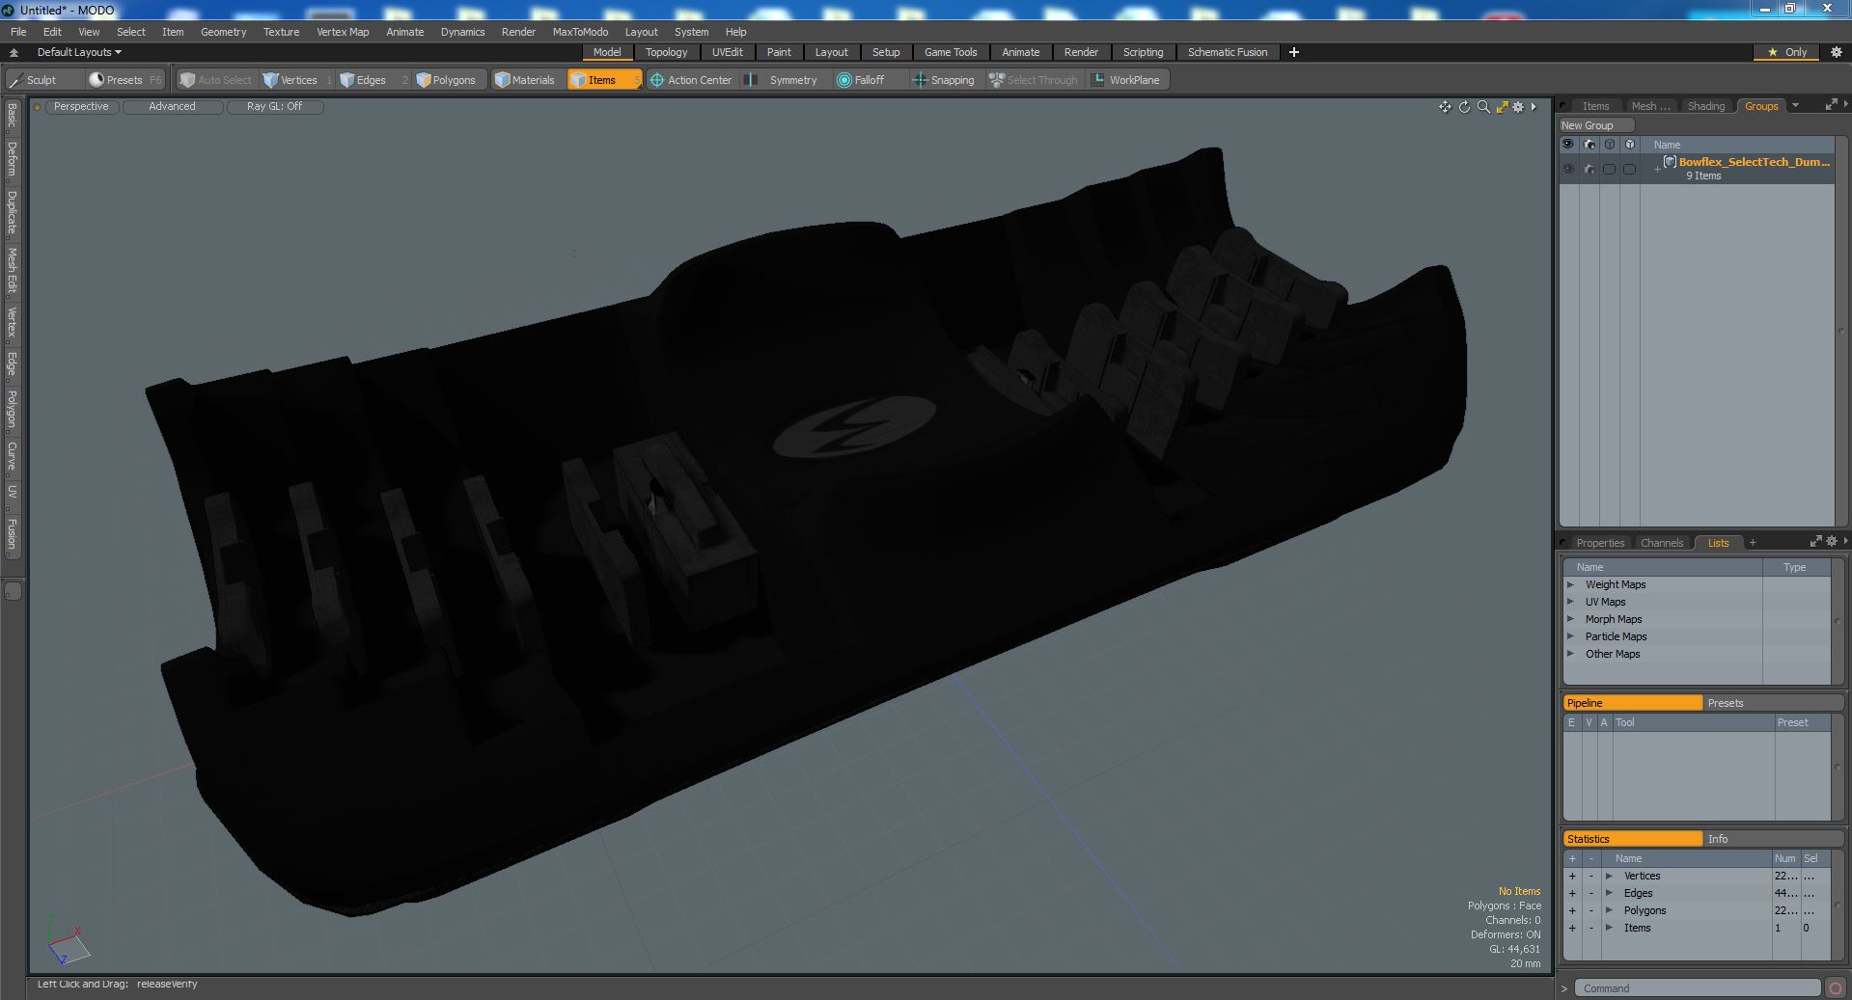Viewport: 1852px width, 1000px height.
Task: Switch to Materials selection mode
Action: tap(525, 80)
